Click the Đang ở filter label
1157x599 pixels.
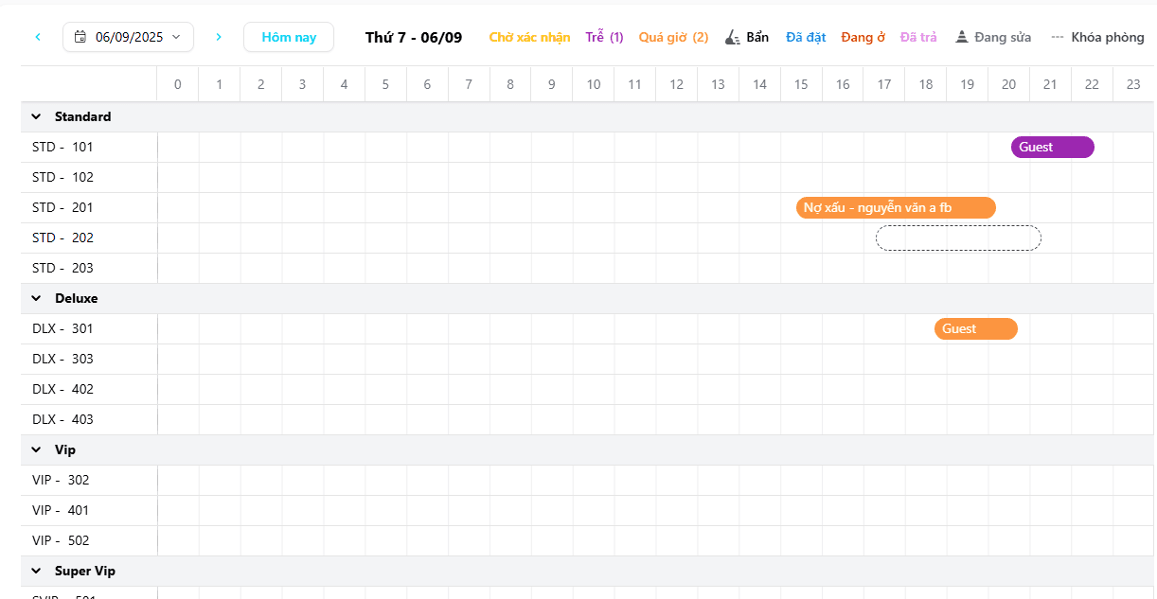coord(863,37)
